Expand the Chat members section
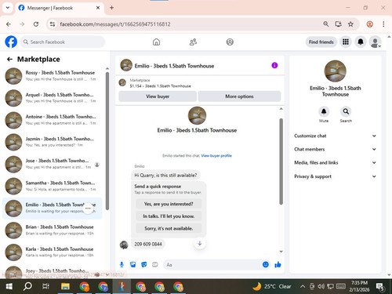Screen dimensions: 392x294 [336, 149]
